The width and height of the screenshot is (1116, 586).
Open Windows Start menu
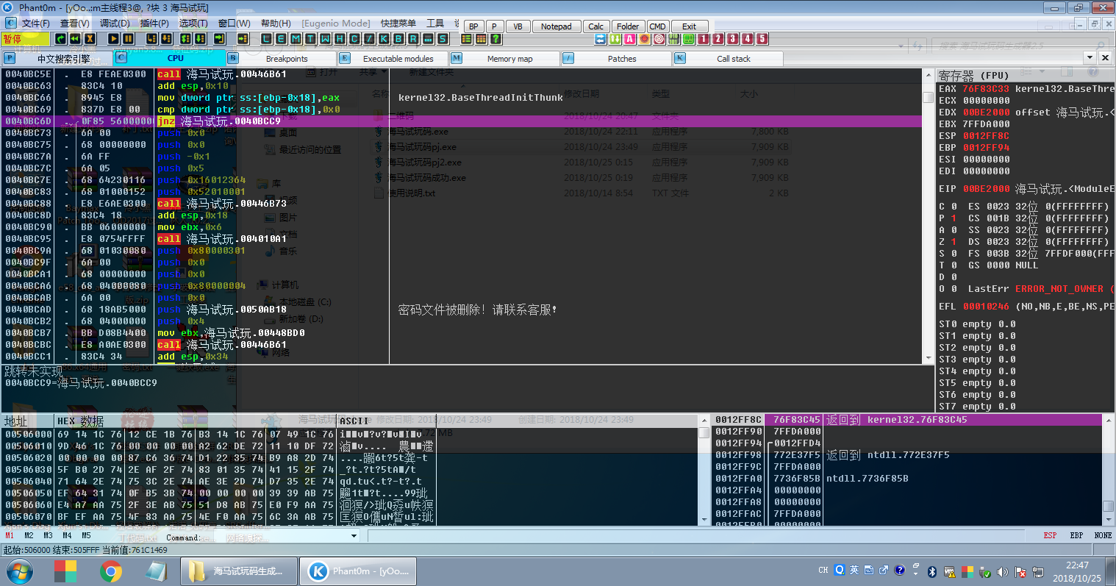pyautogui.click(x=18, y=571)
